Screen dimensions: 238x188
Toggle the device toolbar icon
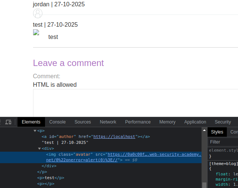pos(8,122)
